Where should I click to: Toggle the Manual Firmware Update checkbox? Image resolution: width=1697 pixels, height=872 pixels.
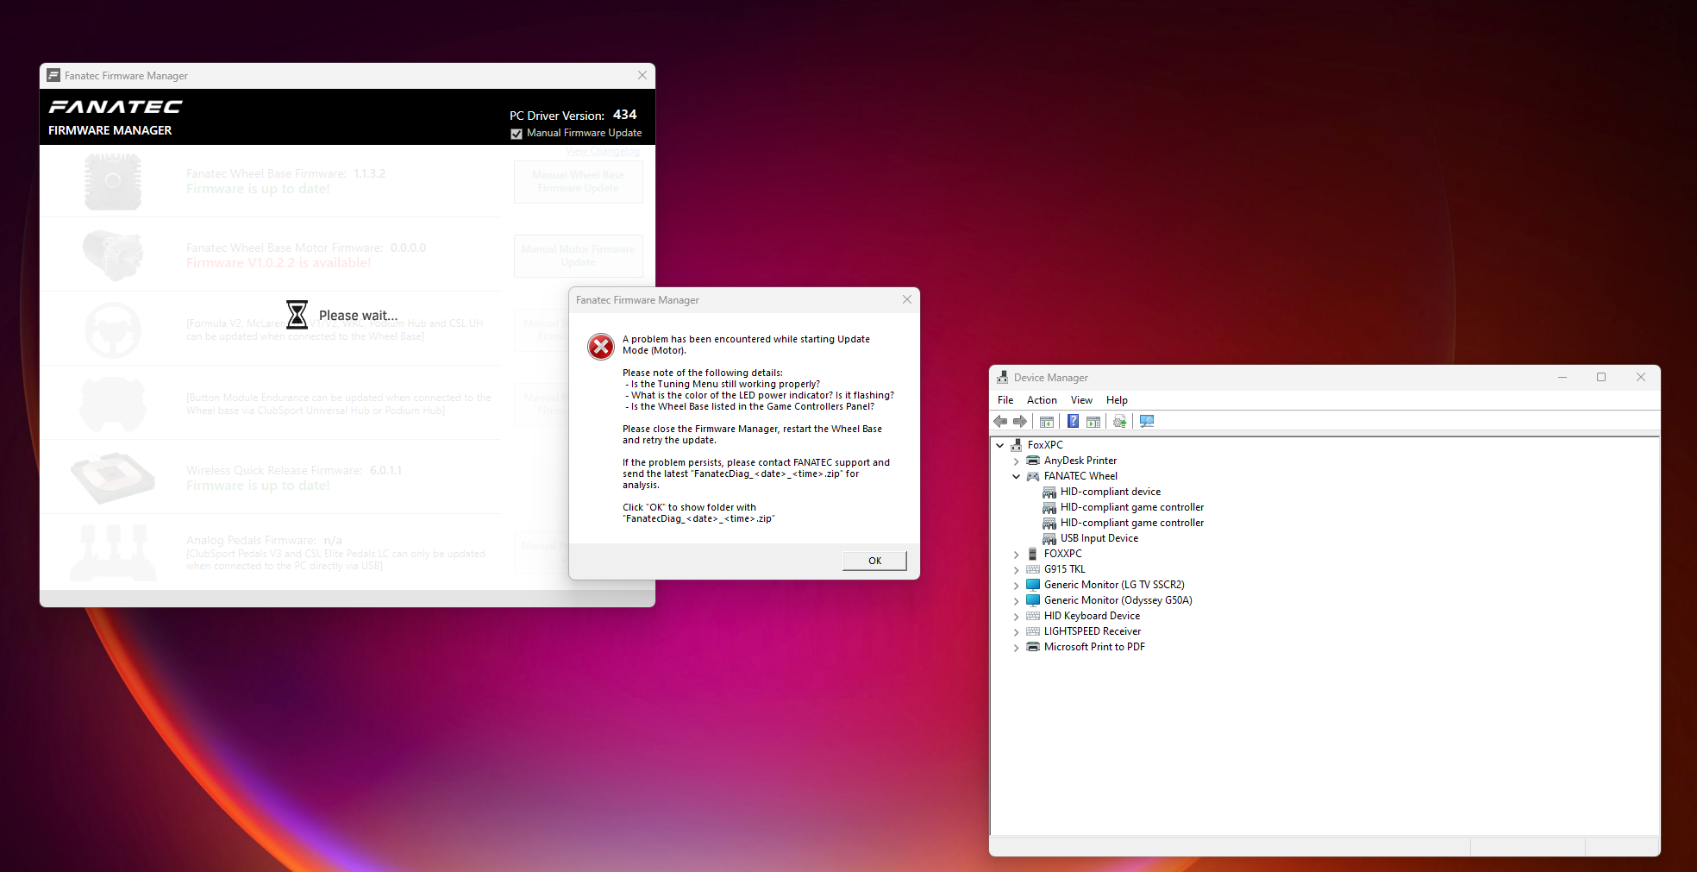517,134
